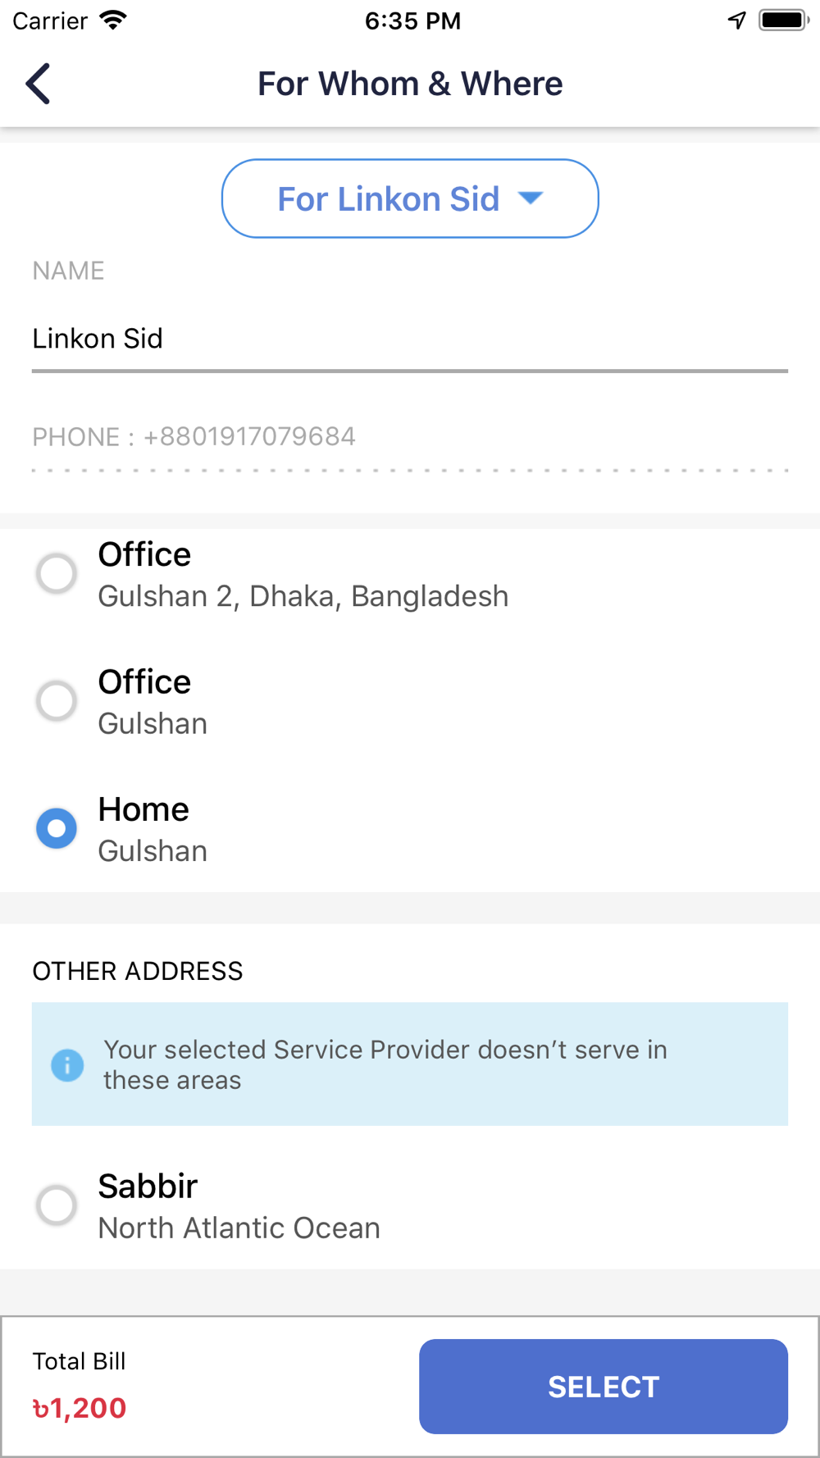Tap the Total Bill amount ৳1,200
Viewport: 820px width, 1458px height.
[x=80, y=1408]
